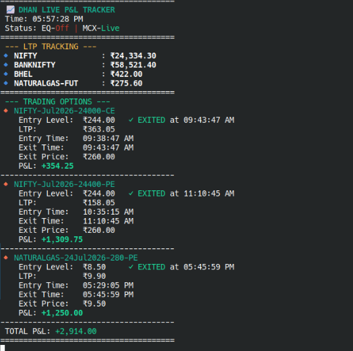
Task: Select the NATURALGAS-24Jul2026-280-PE option heading
Action: [x=76, y=258]
